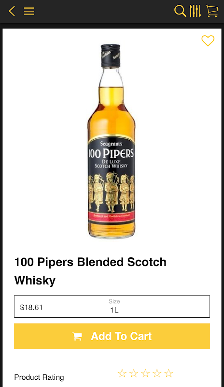Click the Size label in selector
Viewport: 224px width, 387px height.
tap(114, 301)
